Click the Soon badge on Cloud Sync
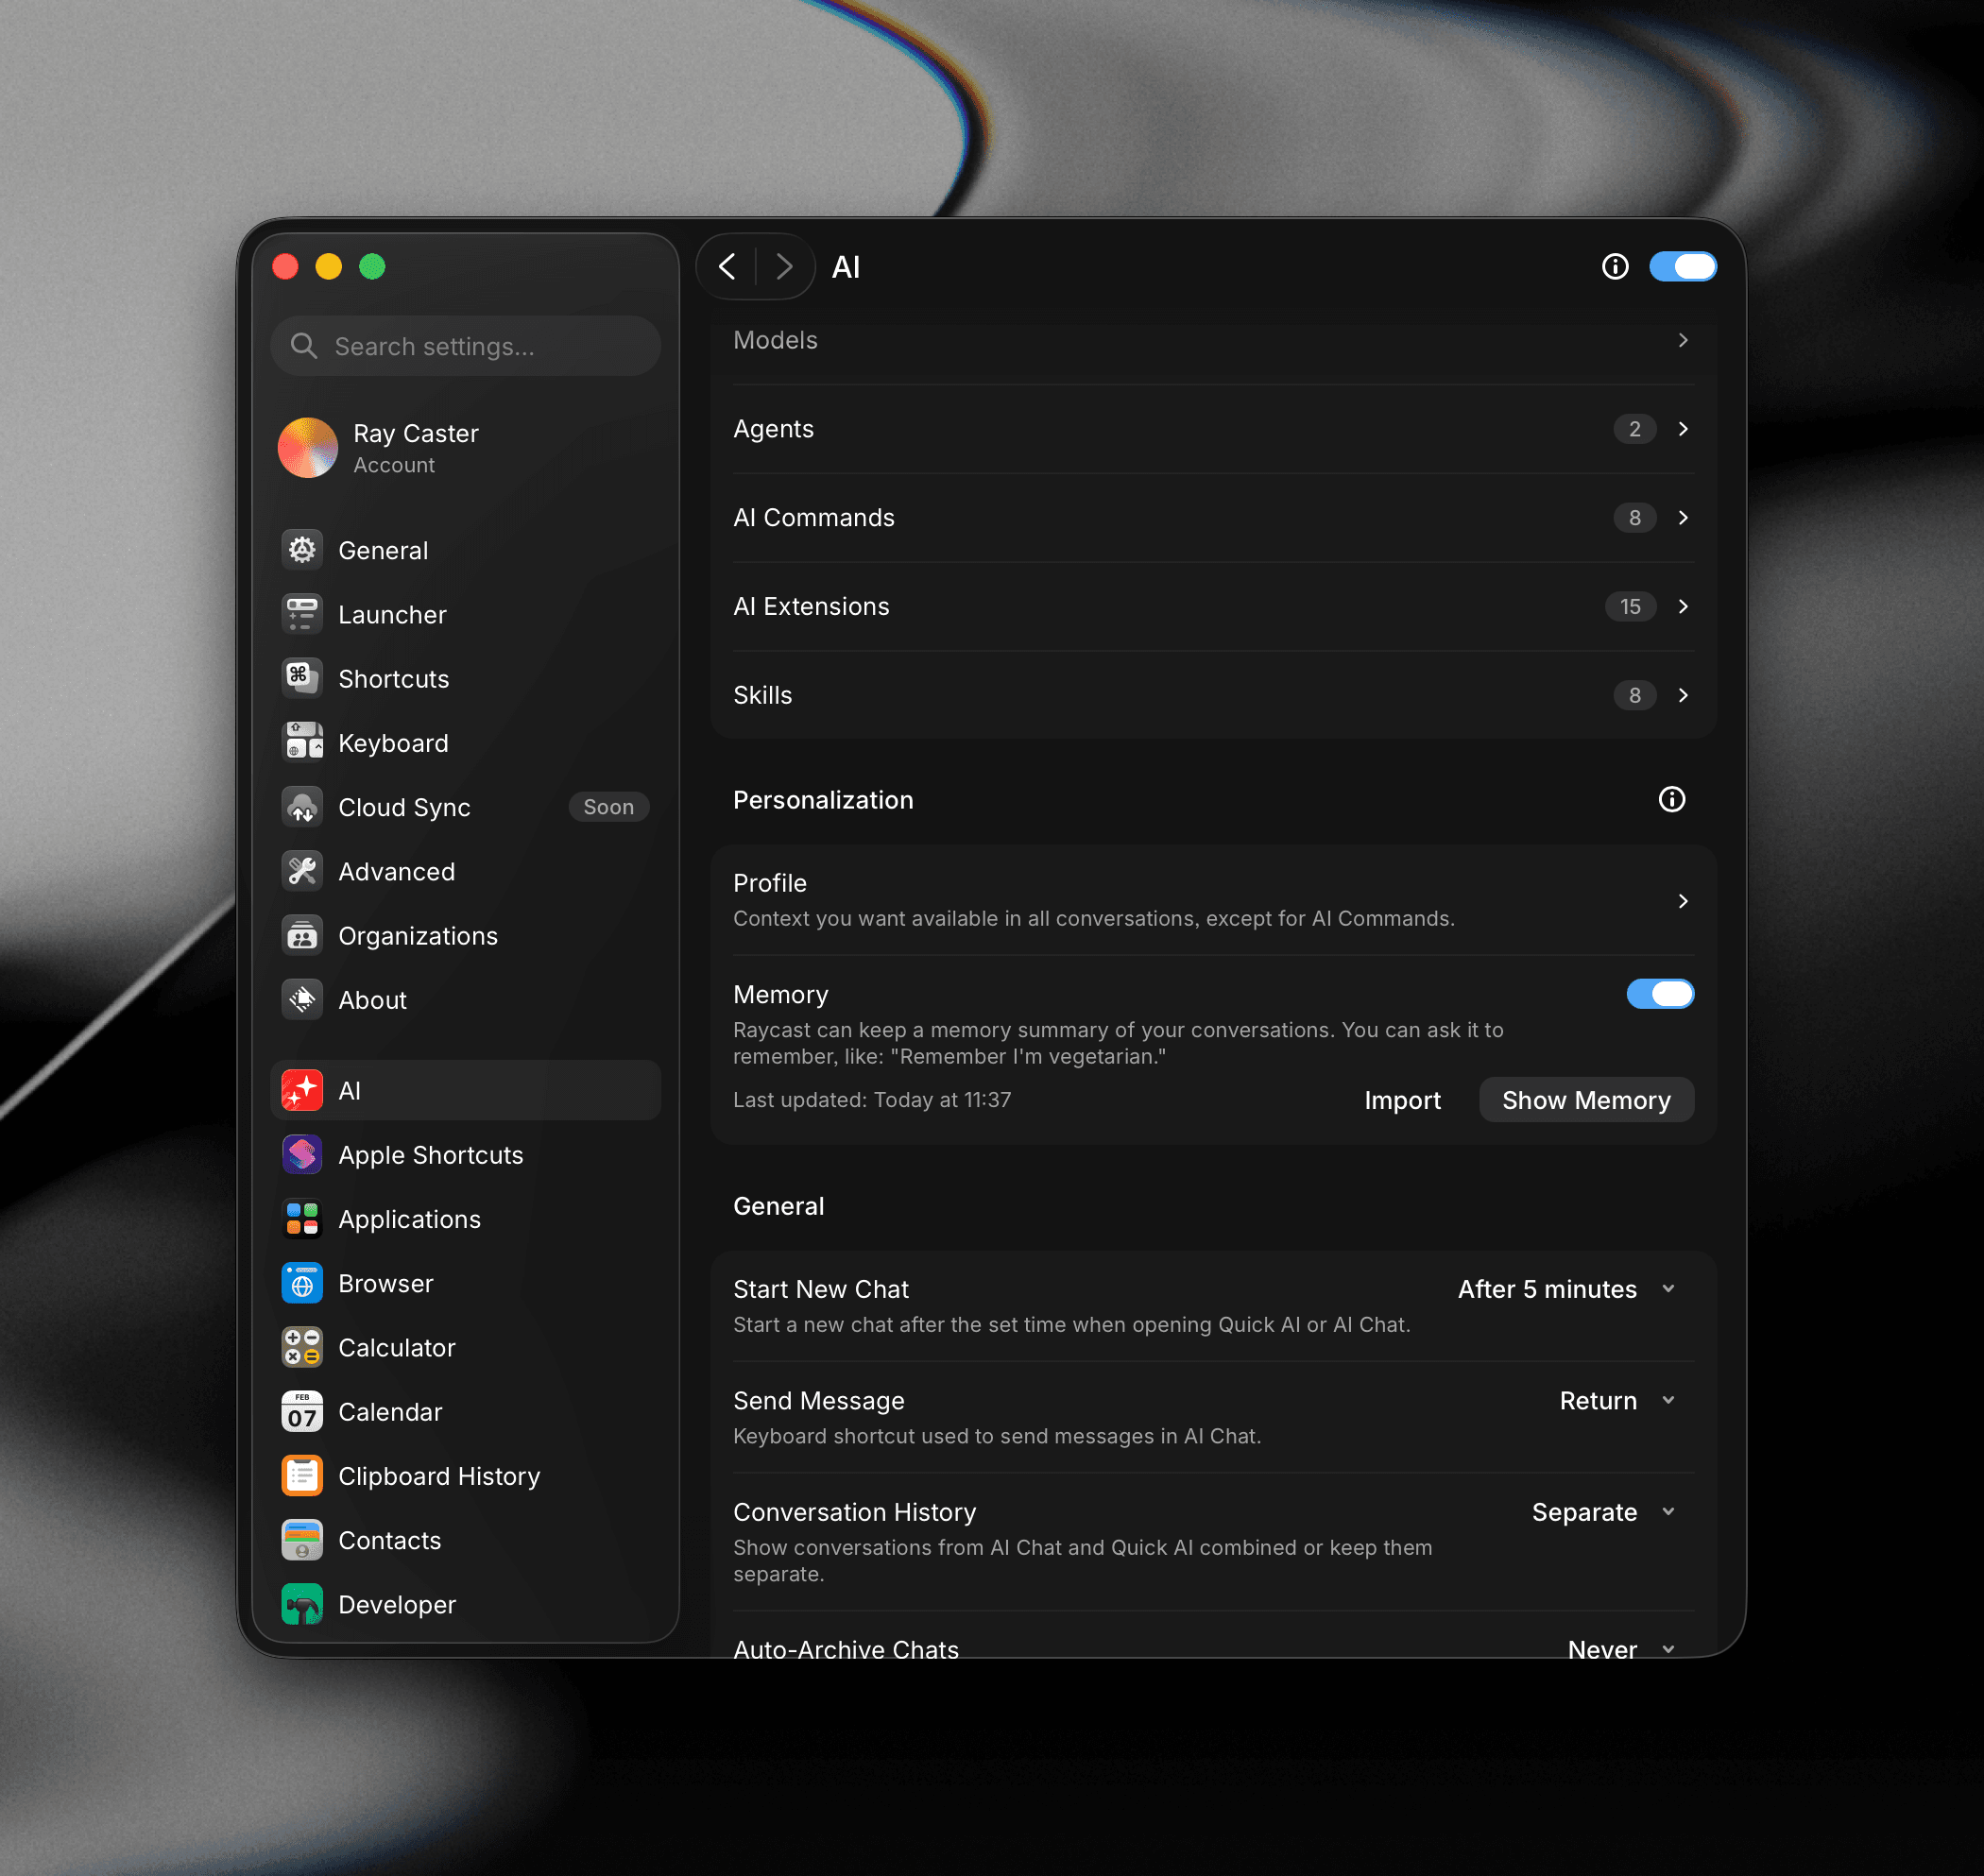This screenshot has width=1984, height=1876. (x=609, y=807)
